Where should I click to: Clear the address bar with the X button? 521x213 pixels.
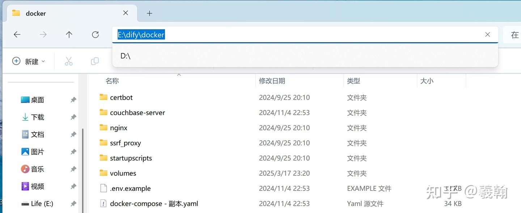click(x=487, y=34)
